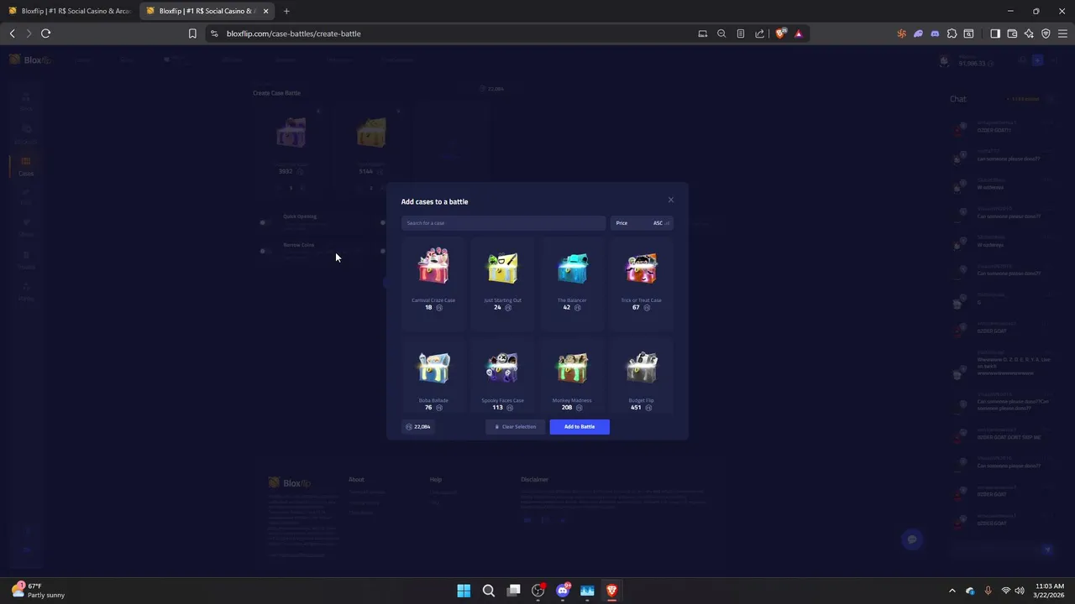Open reader mode icon
The image size is (1075, 604).
click(740, 34)
